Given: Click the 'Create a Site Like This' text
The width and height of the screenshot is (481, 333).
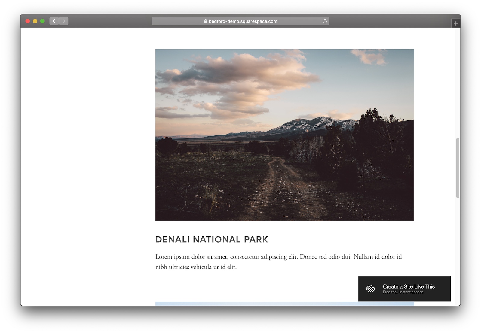Looking at the screenshot, I should pyautogui.click(x=409, y=286).
